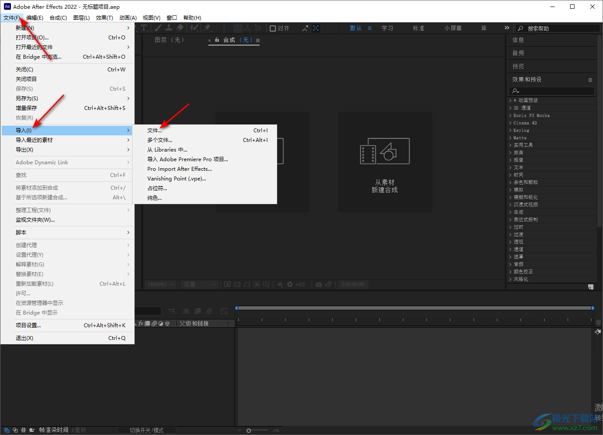Image resolution: width=603 pixels, height=435 pixels.
Task: Select the World Axis mode icon
Action: tap(248, 28)
